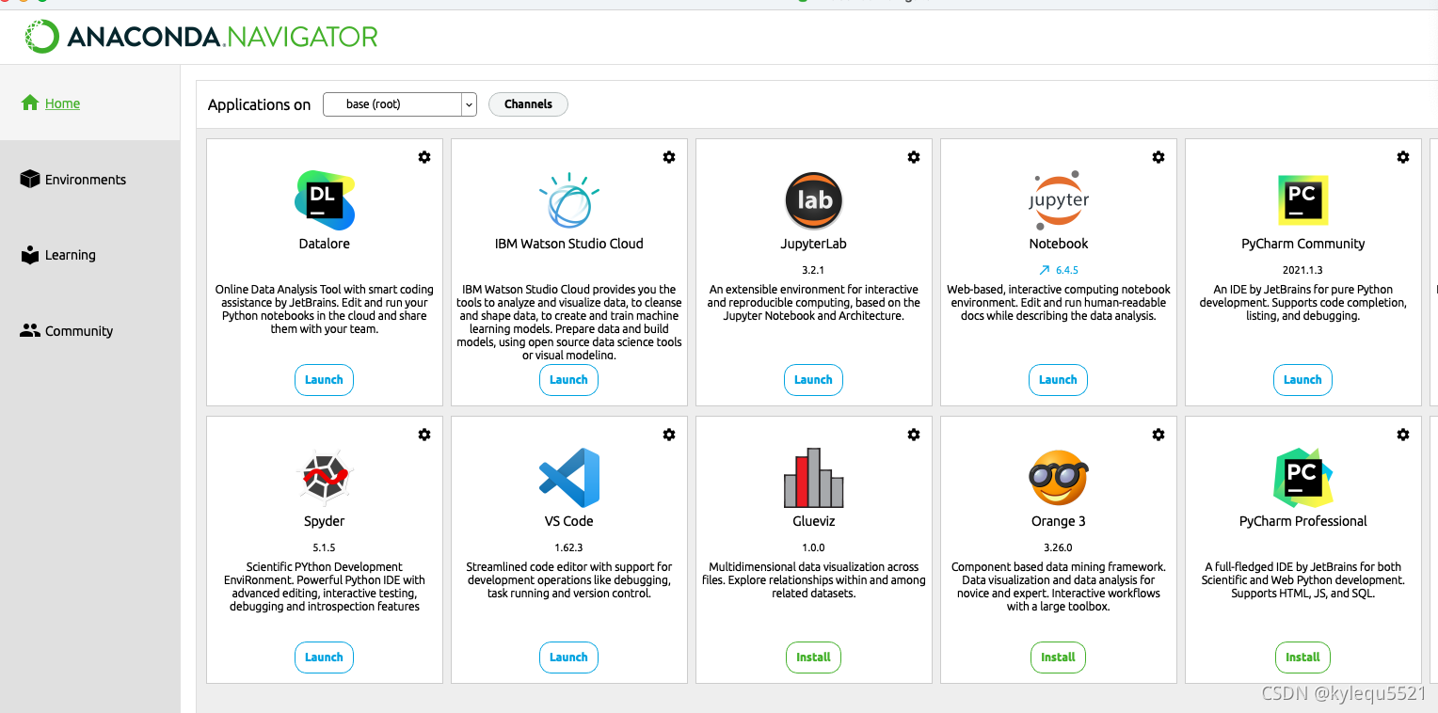Launch PyCharm Community
The image size is (1438, 713).
coord(1302,380)
